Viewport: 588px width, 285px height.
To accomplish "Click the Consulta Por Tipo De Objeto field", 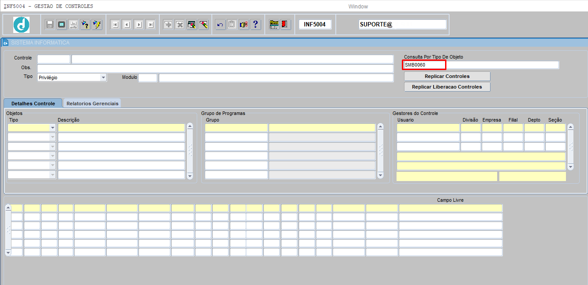I will [481, 65].
